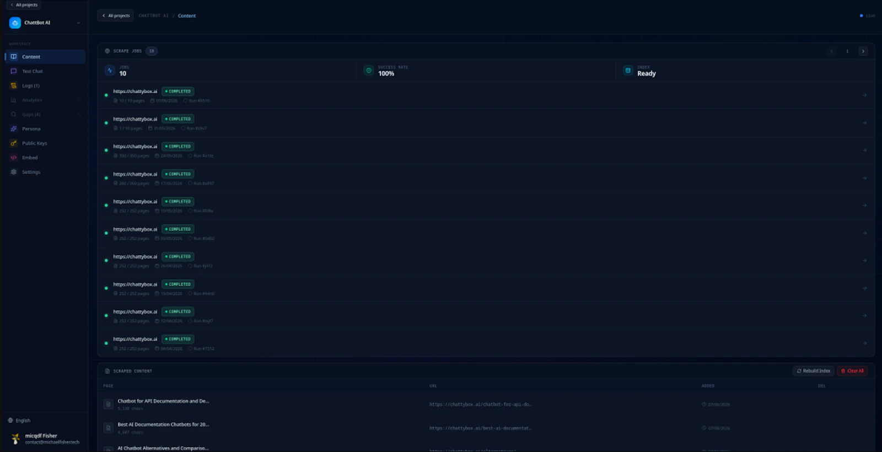Click COMPLETED badge for 10 / 10 pages job
This screenshot has height=452, width=882.
coord(178,92)
